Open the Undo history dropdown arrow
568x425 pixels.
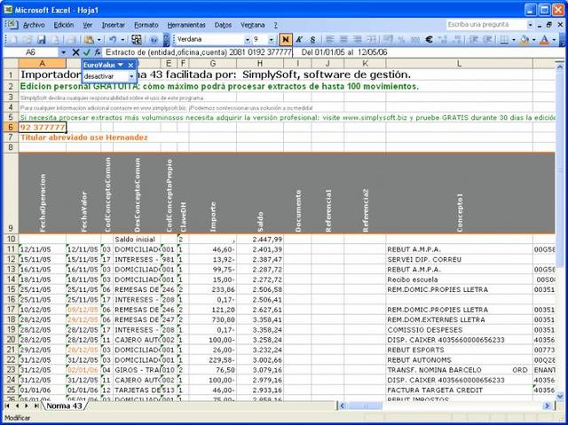pos(122,39)
